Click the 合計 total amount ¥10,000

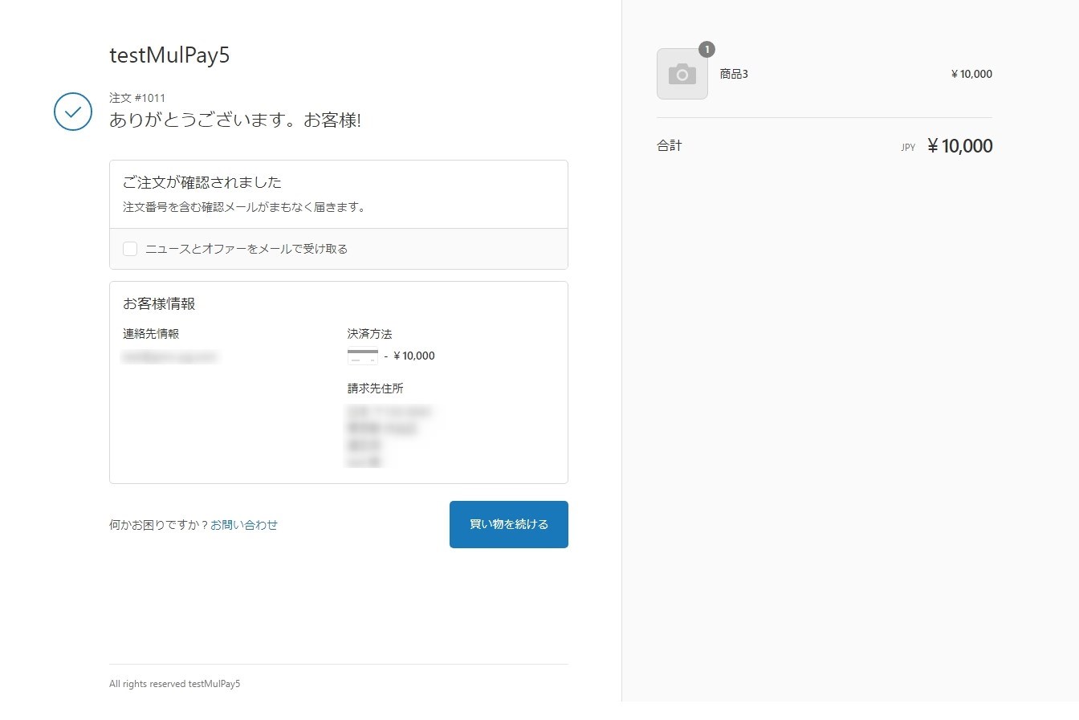959,145
